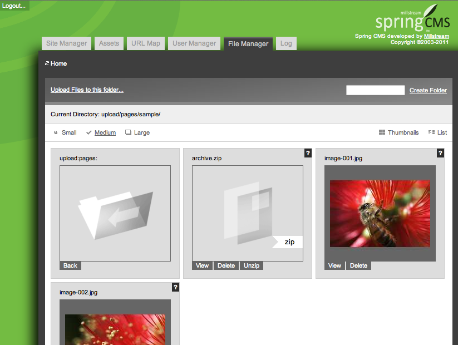Open the Assets tab
Viewport: 458px width, 345px height.
pyautogui.click(x=109, y=43)
